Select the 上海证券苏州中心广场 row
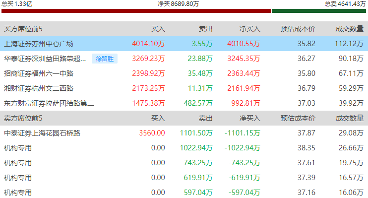 coord(184,44)
